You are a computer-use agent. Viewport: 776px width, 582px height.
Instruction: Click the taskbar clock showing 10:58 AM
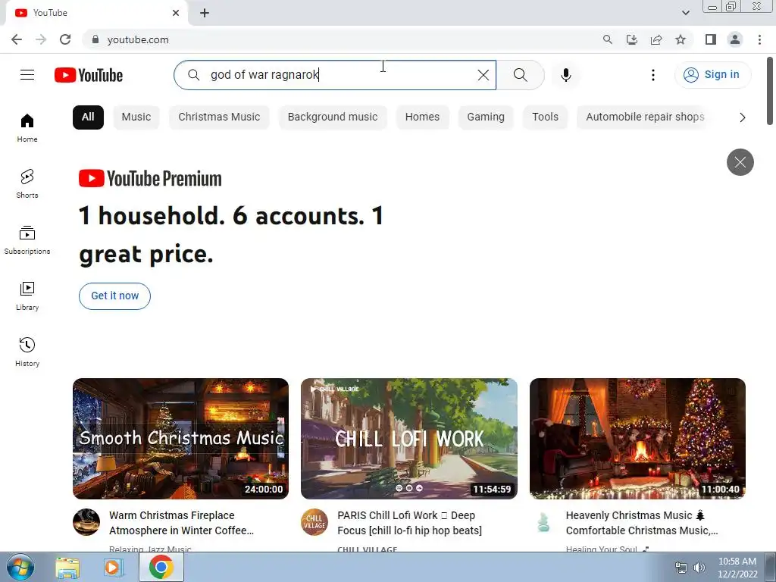(x=737, y=568)
